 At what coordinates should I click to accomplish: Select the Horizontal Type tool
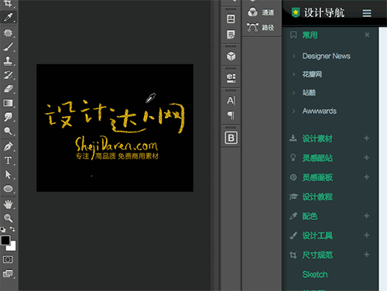tap(9, 160)
